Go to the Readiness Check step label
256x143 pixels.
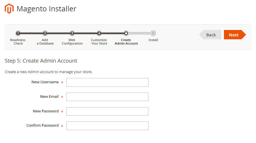(x=18, y=42)
